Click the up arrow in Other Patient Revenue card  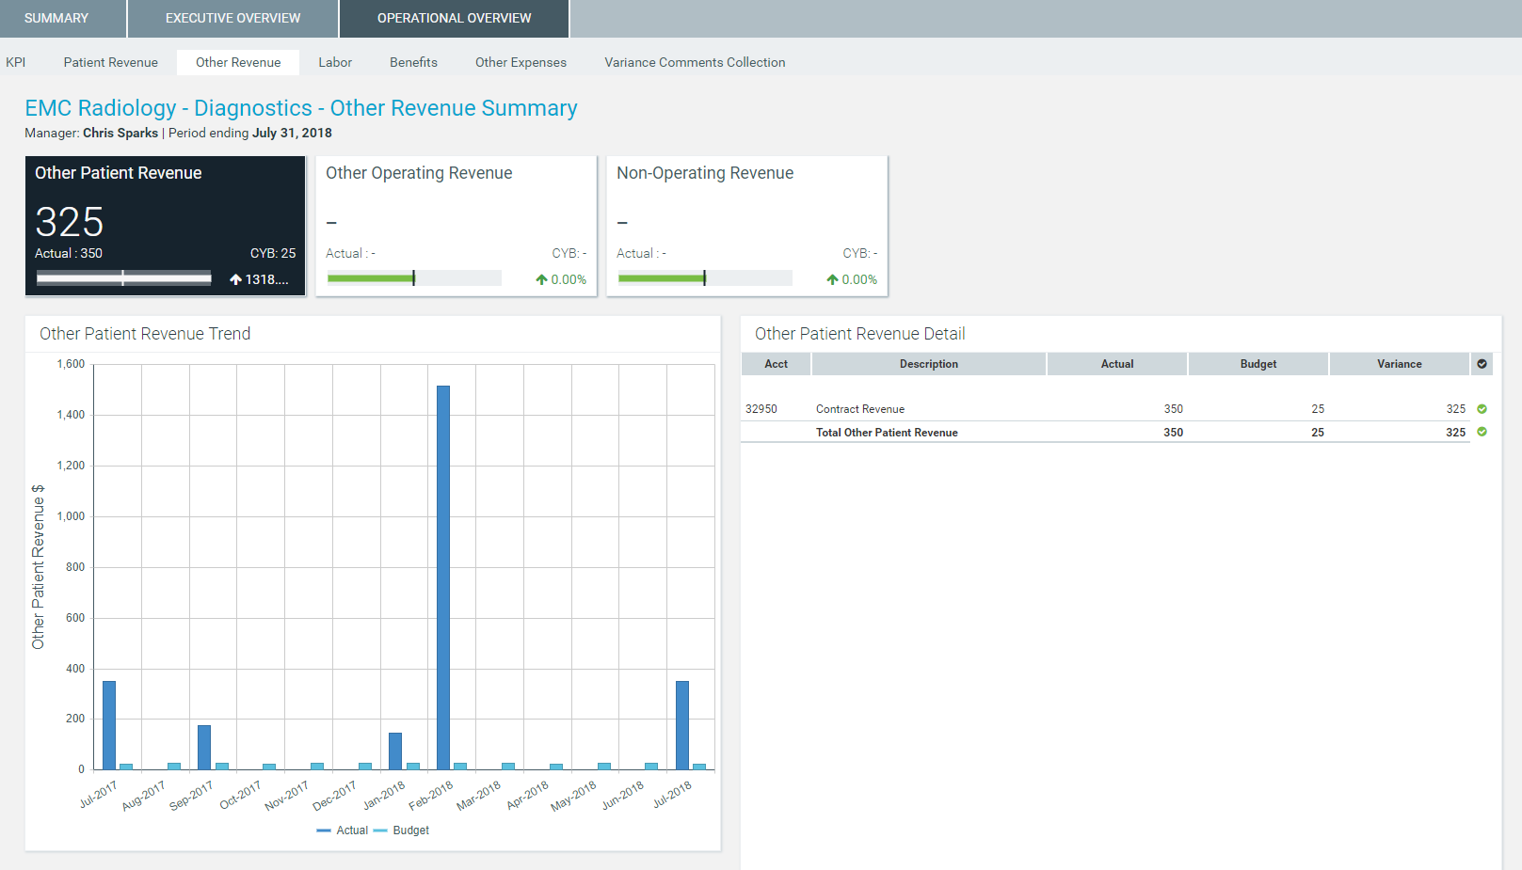[236, 279]
